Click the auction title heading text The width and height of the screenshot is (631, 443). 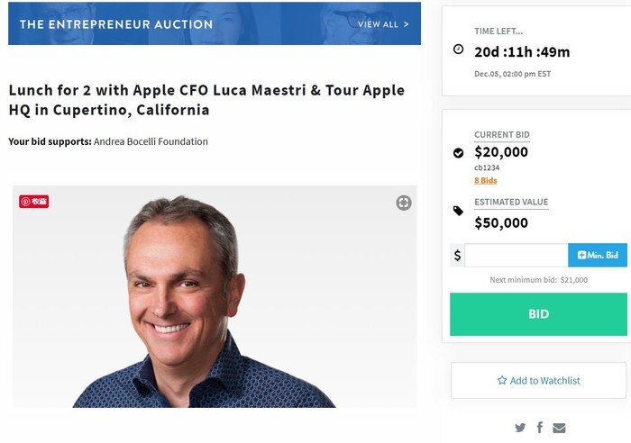(x=206, y=100)
